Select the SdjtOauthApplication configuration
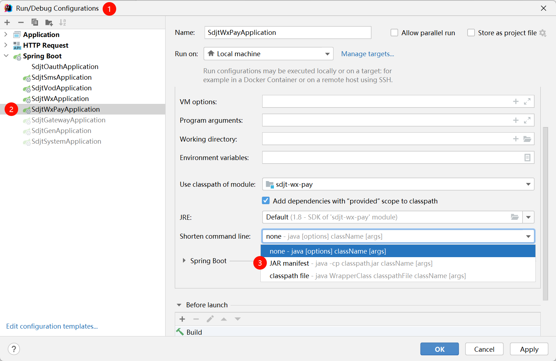Screen dimensions: 556x361 [x=65, y=67]
